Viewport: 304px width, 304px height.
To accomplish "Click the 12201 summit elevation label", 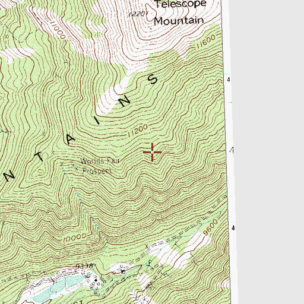I will [138, 14].
